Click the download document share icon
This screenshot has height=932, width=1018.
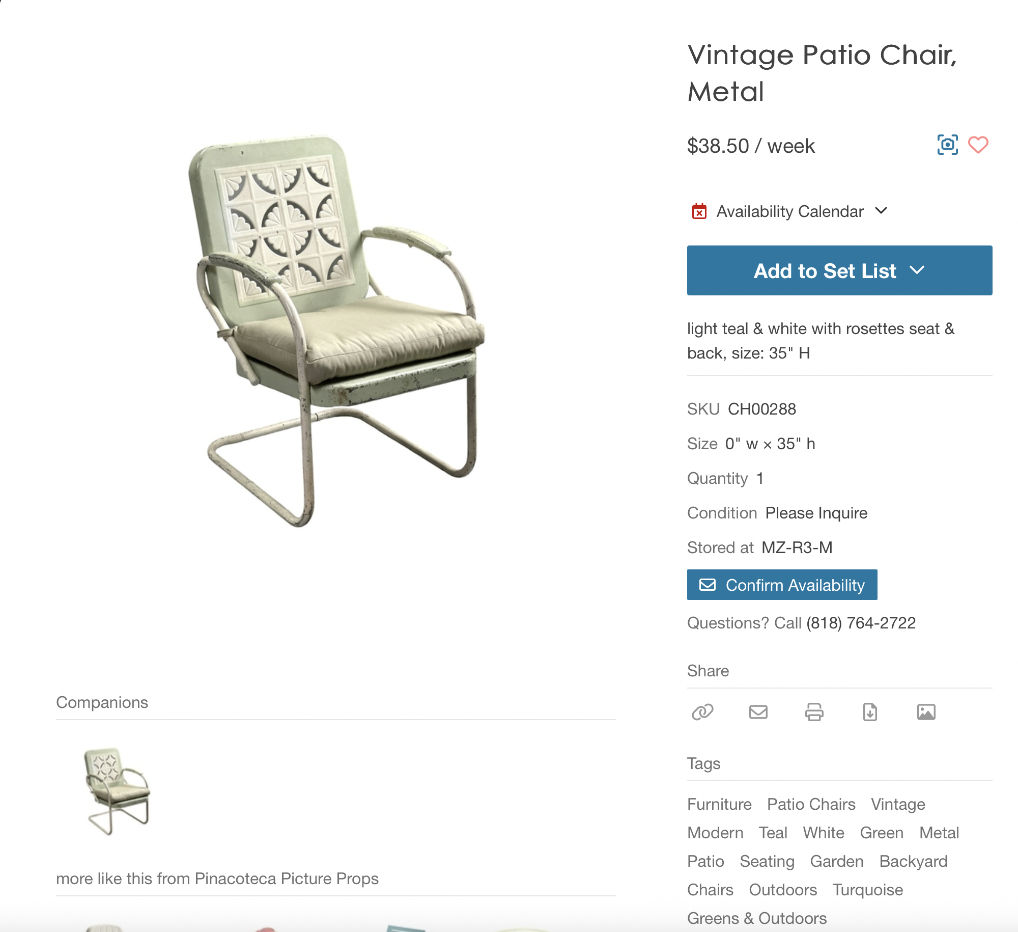coord(870,712)
